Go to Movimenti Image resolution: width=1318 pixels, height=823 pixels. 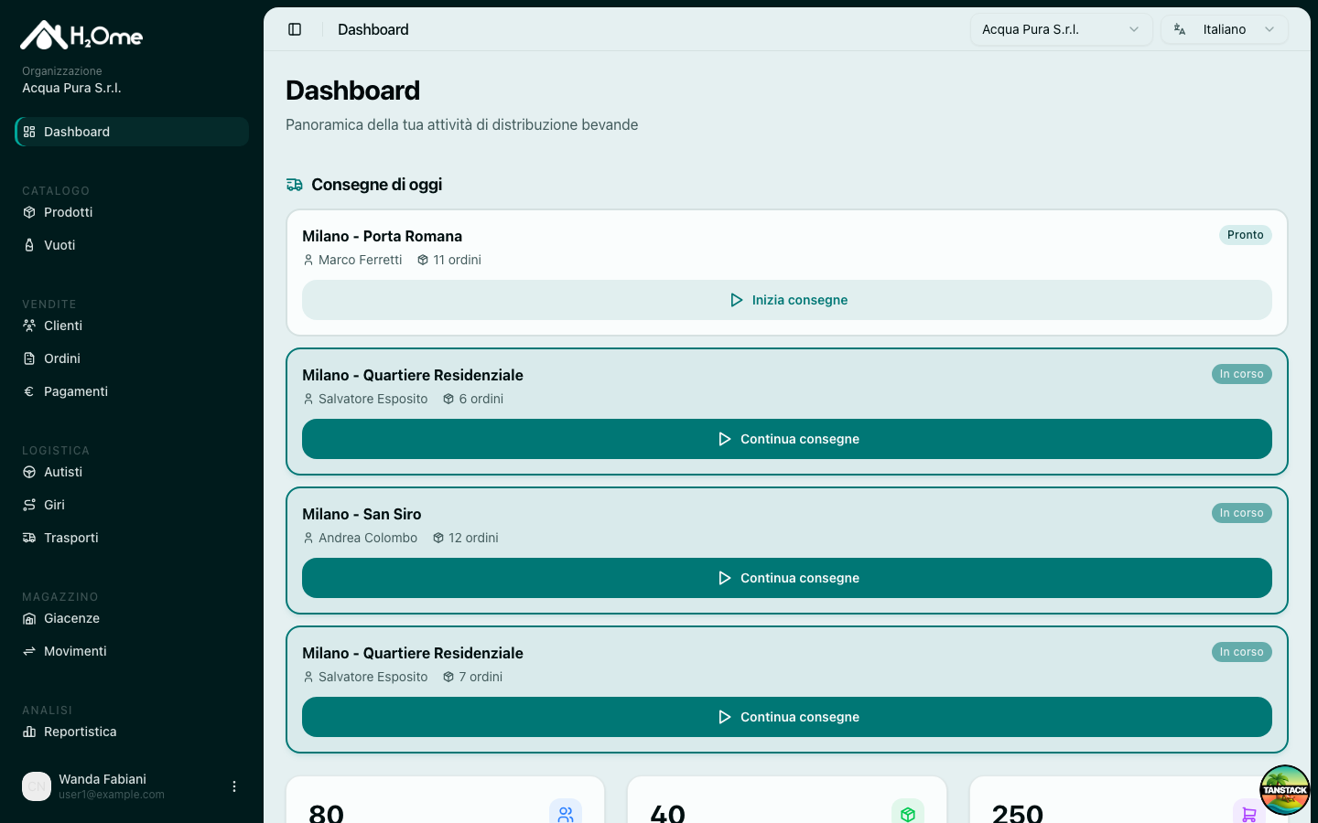point(132,651)
